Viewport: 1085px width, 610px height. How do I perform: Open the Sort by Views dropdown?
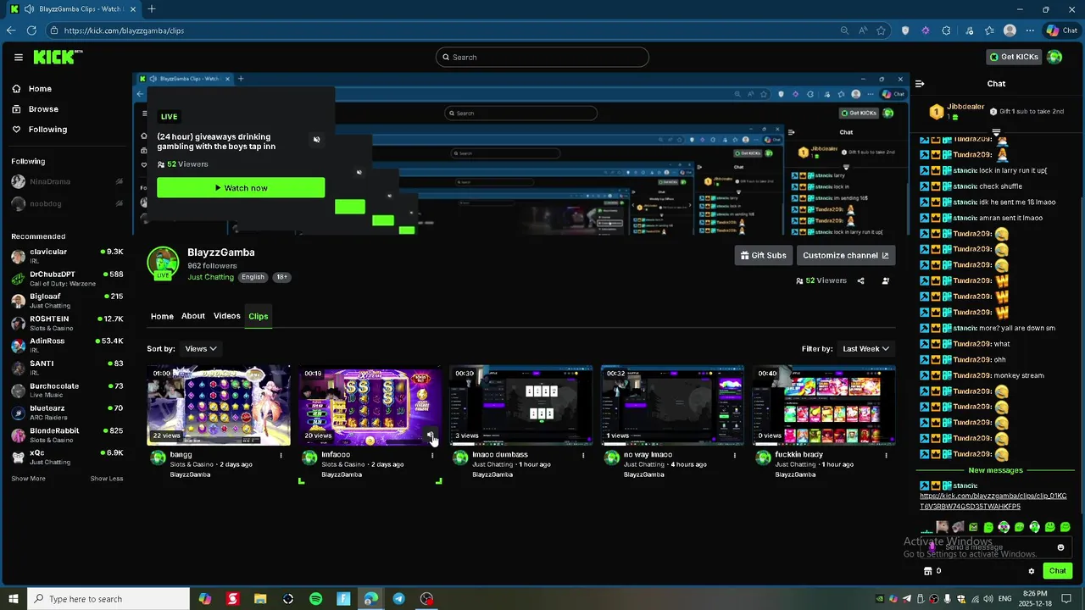201,349
